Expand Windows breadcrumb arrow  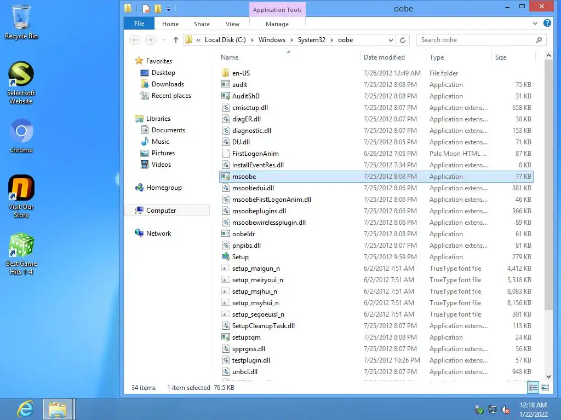[291, 40]
